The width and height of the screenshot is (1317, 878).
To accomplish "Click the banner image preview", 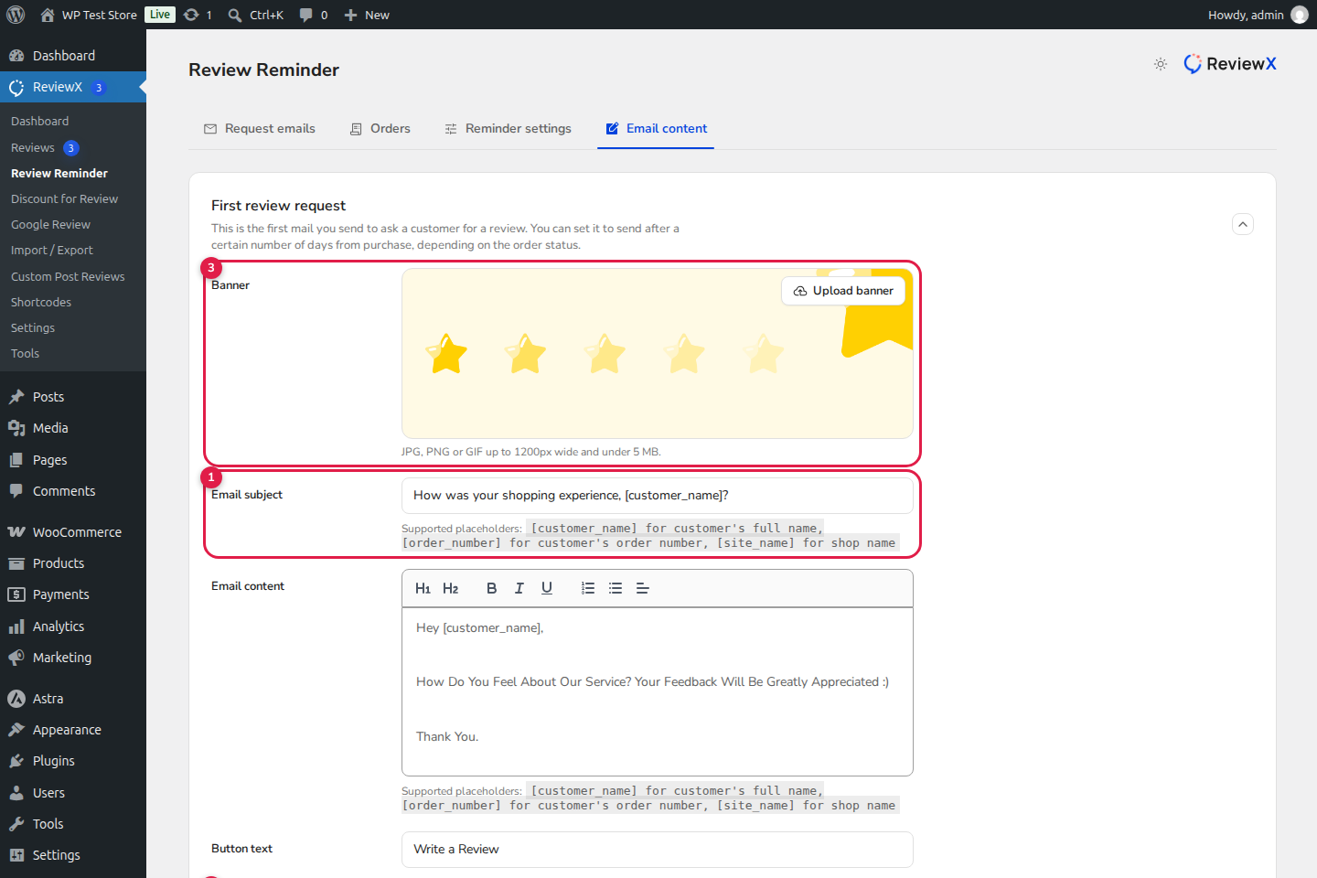I will coord(658,354).
